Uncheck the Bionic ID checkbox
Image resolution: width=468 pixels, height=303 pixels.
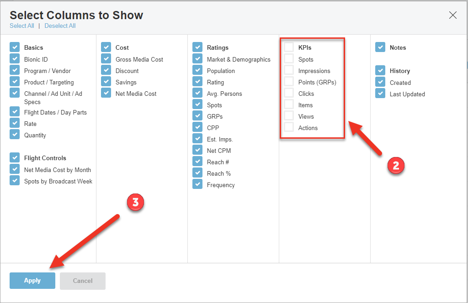tap(15, 59)
